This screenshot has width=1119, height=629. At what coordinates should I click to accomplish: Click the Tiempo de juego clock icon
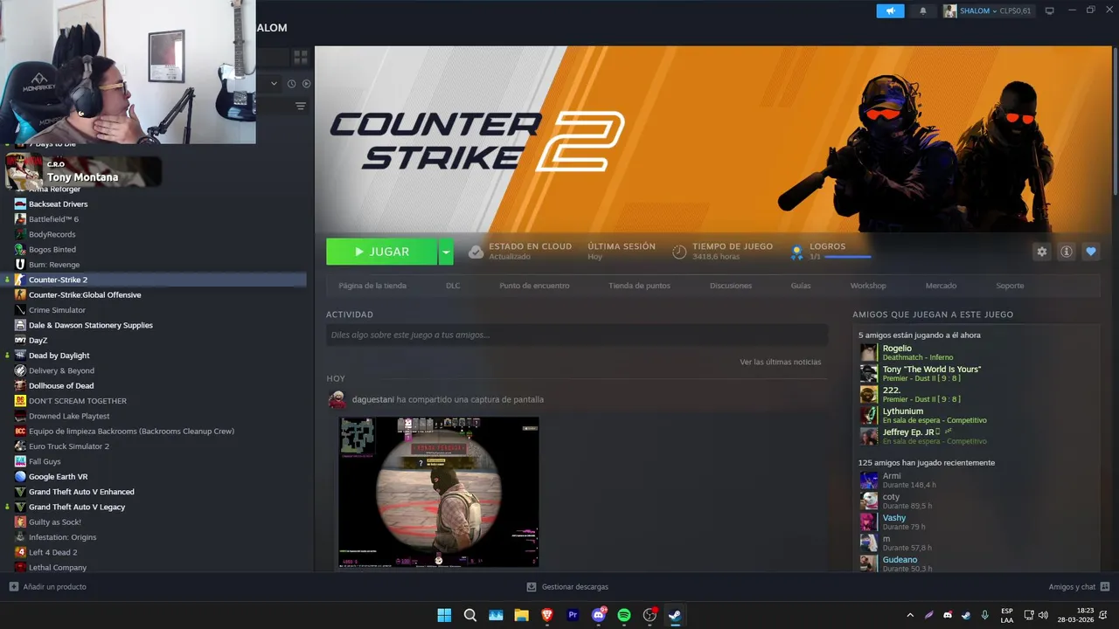(x=679, y=252)
